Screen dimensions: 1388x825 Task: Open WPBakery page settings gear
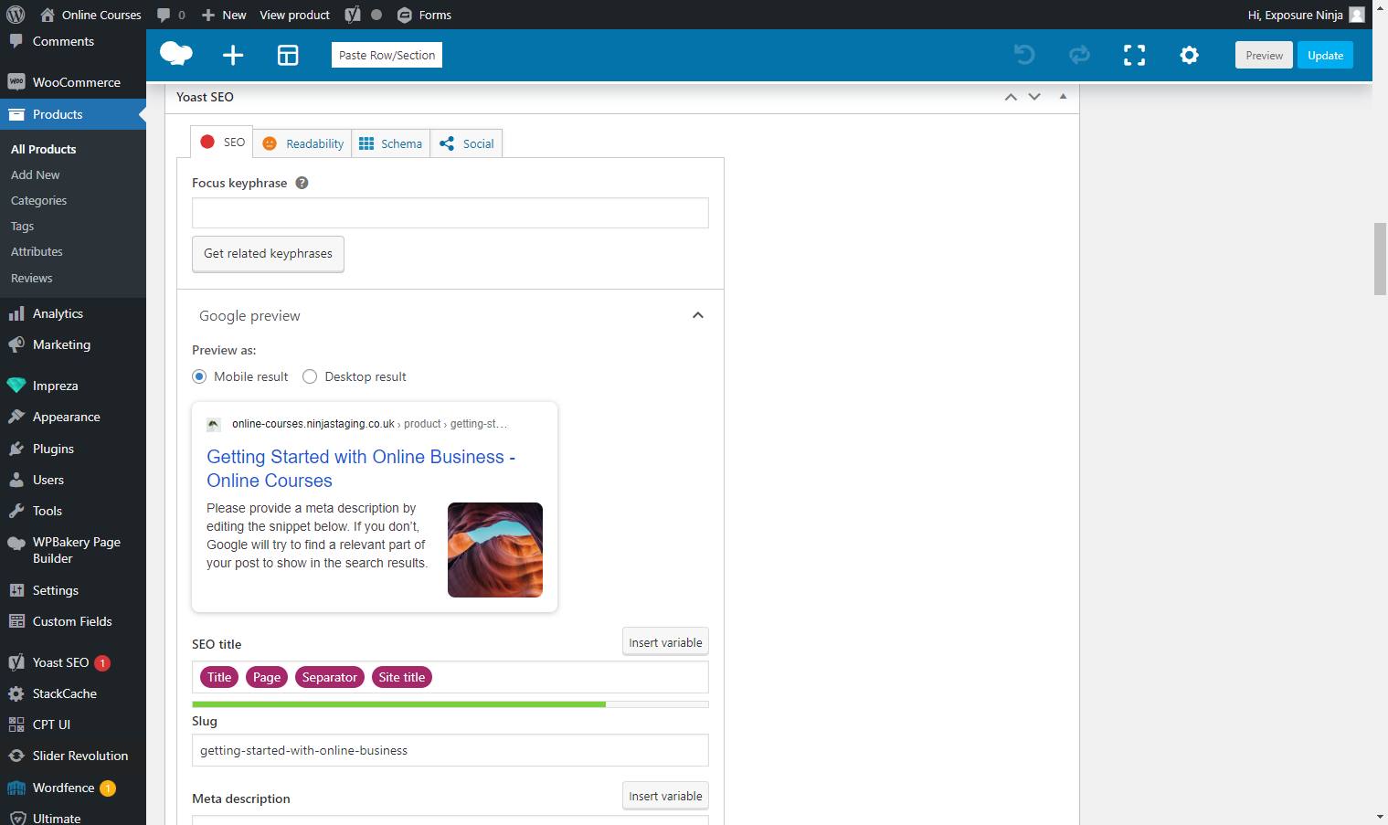click(1189, 55)
